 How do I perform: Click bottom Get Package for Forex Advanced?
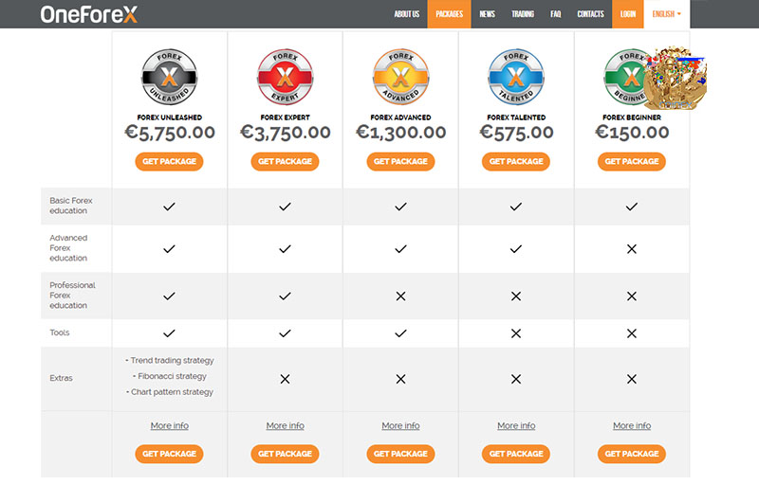tap(400, 454)
